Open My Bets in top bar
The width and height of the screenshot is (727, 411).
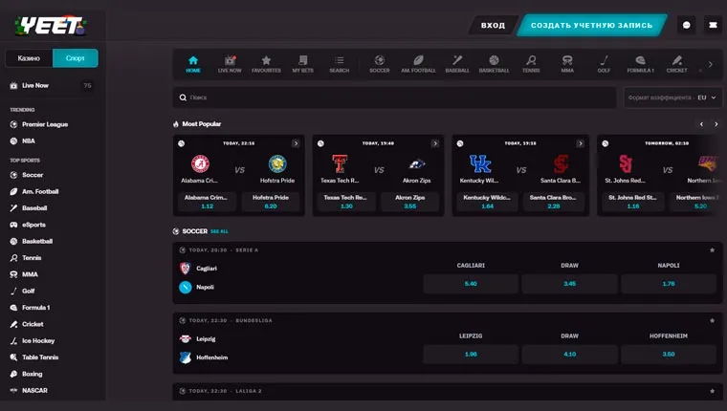click(x=303, y=64)
